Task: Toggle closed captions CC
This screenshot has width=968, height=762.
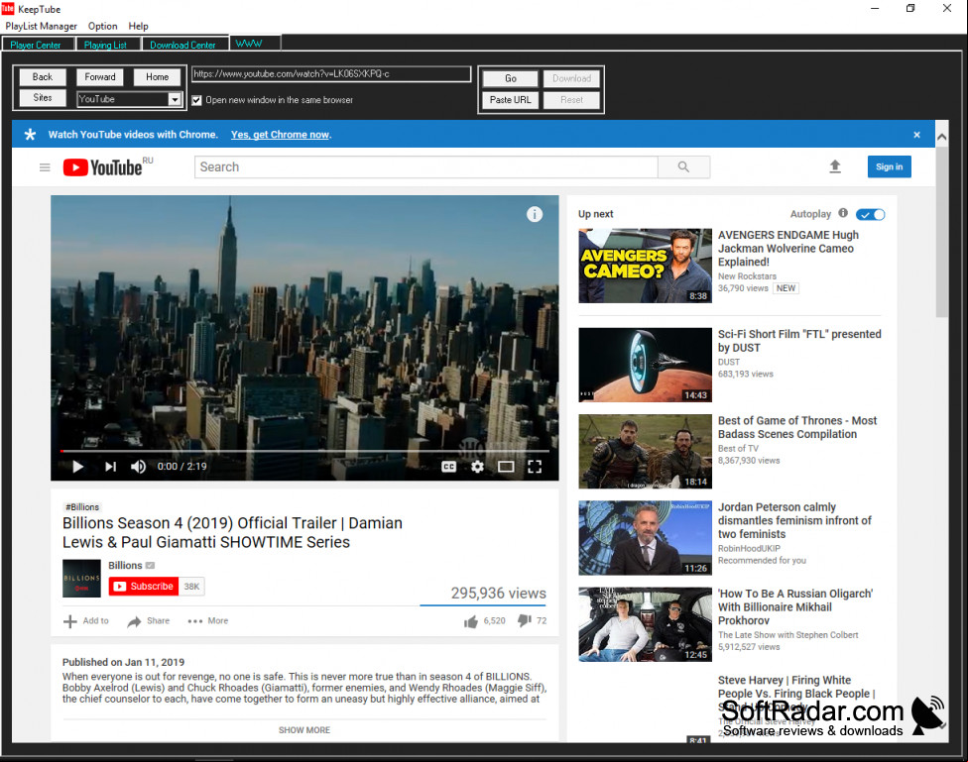Action: click(449, 467)
